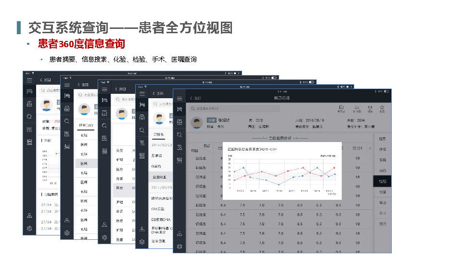462x260 pixels.
Task: Open the settings gear in the 已报告 window
Action: (x=142, y=242)
